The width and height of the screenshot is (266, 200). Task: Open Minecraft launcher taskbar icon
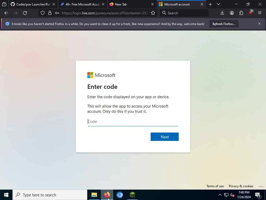(x=132, y=195)
